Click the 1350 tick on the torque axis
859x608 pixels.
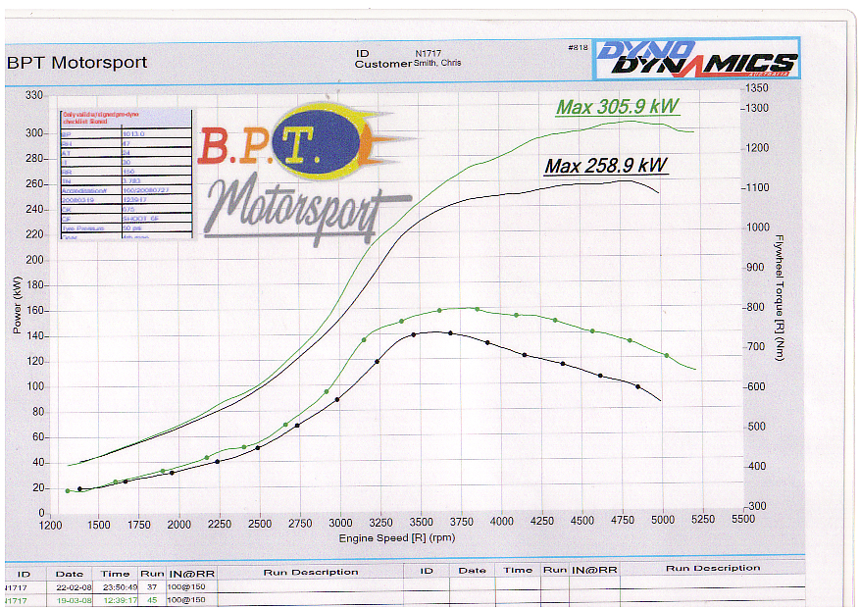(x=757, y=87)
